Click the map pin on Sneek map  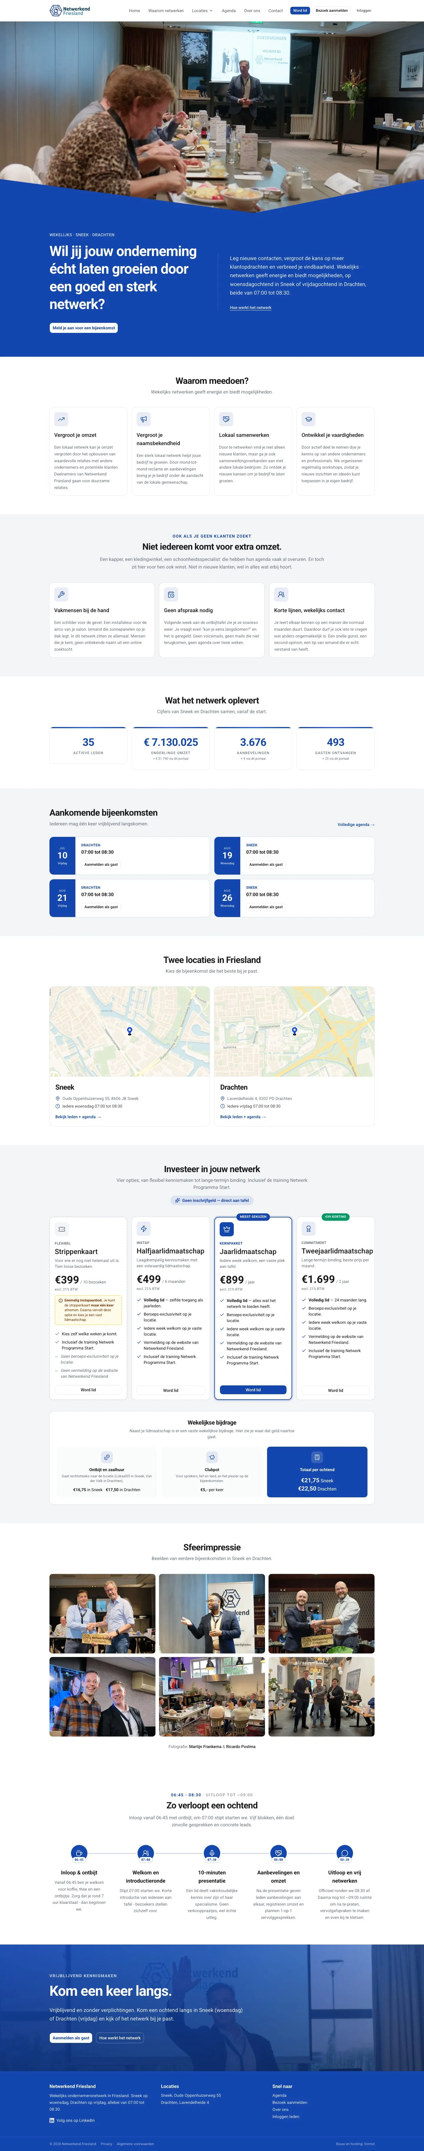click(x=129, y=1031)
